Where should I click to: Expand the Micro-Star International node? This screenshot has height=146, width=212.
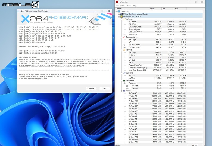pyautogui.click(x=119, y=14)
